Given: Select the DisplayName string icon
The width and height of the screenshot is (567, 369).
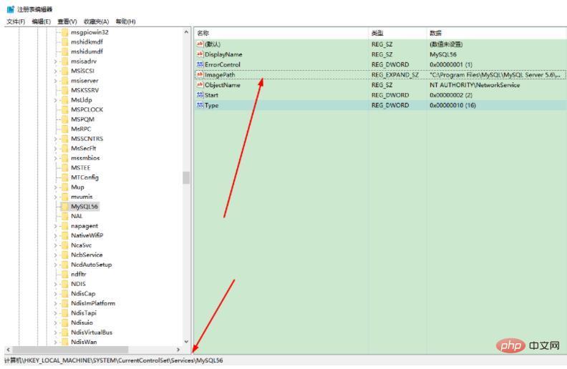Looking at the screenshot, I should tap(200, 54).
